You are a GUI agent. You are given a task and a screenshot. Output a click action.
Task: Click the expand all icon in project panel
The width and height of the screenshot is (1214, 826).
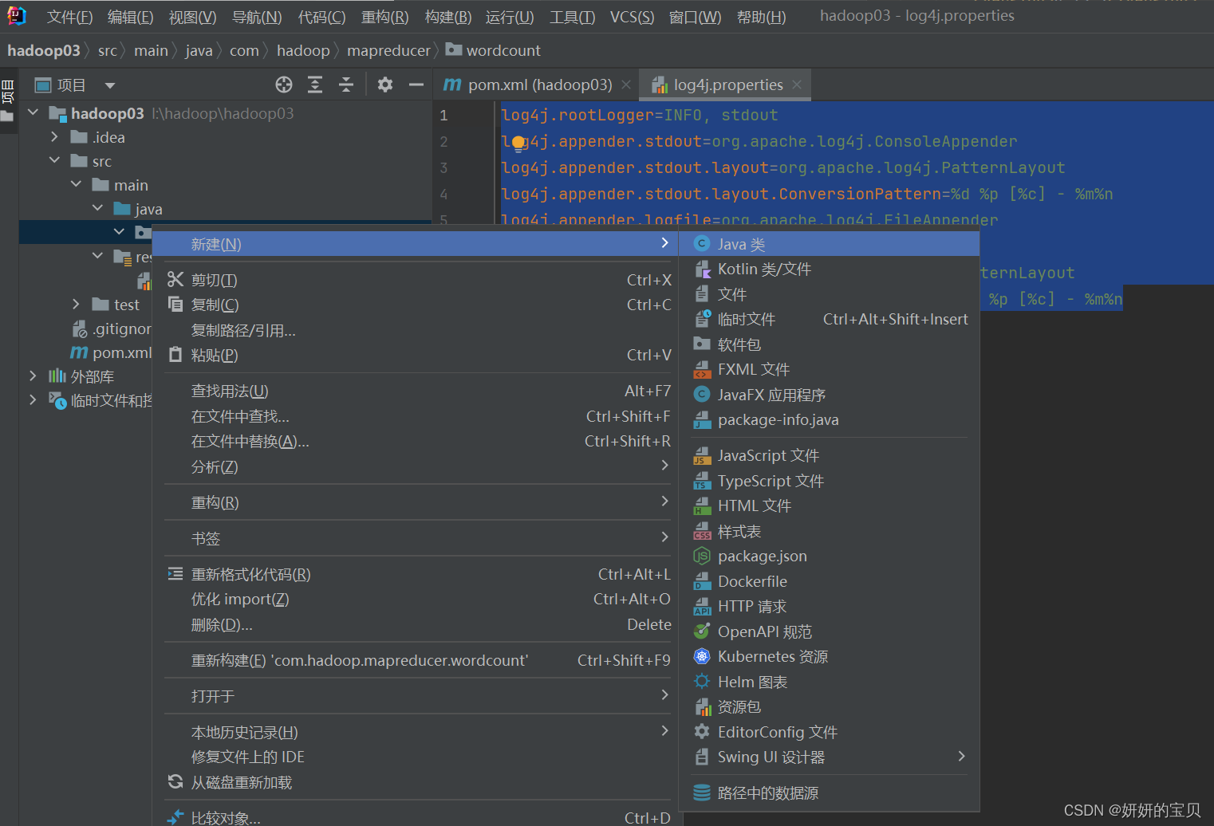(x=315, y=85)
